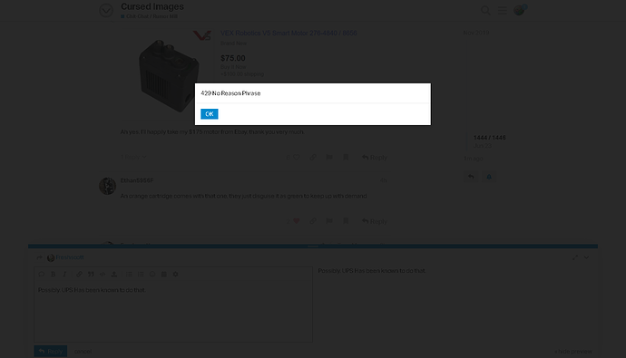Click the upload icon in the composer

(113, 275)
